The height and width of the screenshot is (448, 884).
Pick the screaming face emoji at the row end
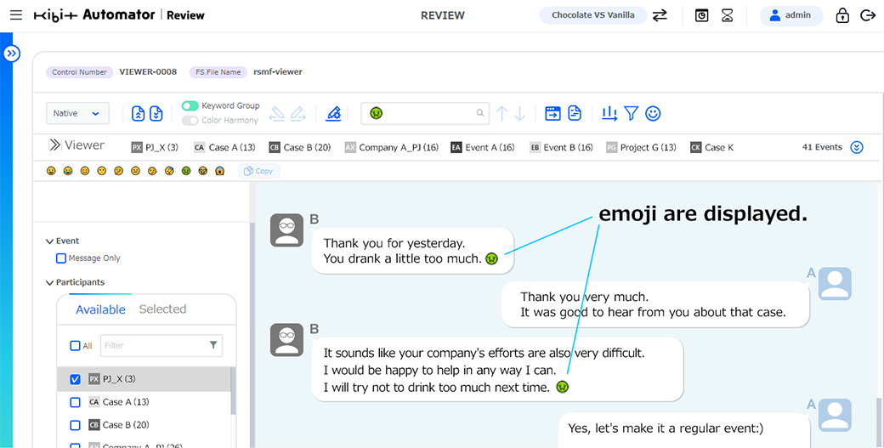pyautogui.click(x=220, y=171)
